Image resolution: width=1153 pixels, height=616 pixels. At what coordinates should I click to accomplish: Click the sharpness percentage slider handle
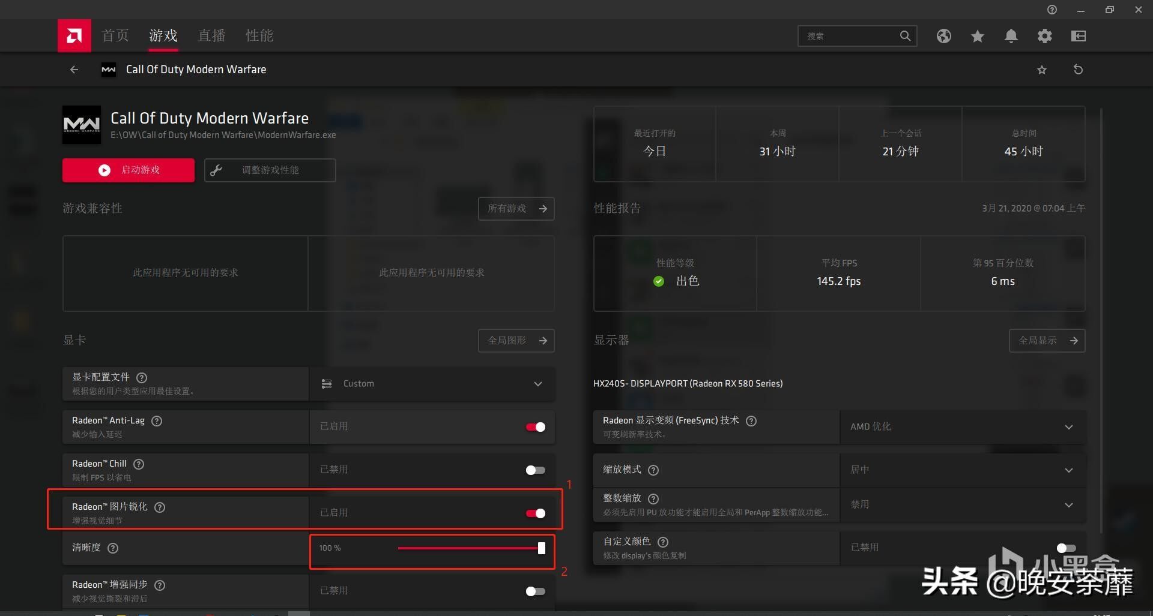[541, 548]
